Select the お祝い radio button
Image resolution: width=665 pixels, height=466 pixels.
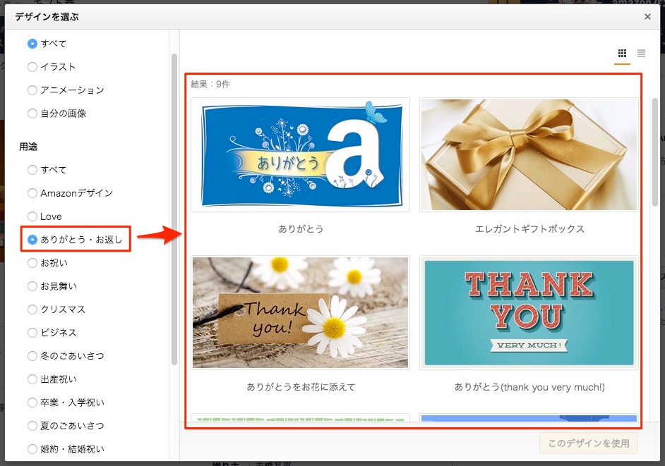(32, 263)
